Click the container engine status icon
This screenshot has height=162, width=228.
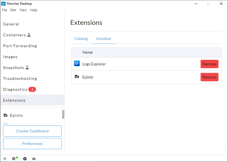[34, 159]
